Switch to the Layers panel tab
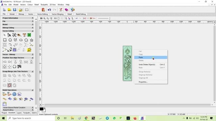The image size is (216, 121). click(19, 113)
